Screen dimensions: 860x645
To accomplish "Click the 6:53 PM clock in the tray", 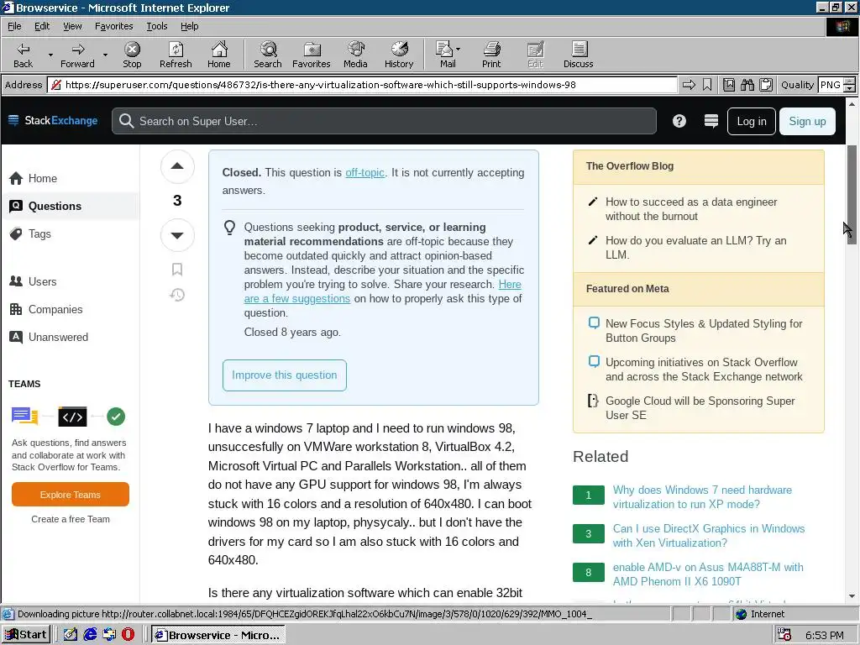I will click(825, 635).
